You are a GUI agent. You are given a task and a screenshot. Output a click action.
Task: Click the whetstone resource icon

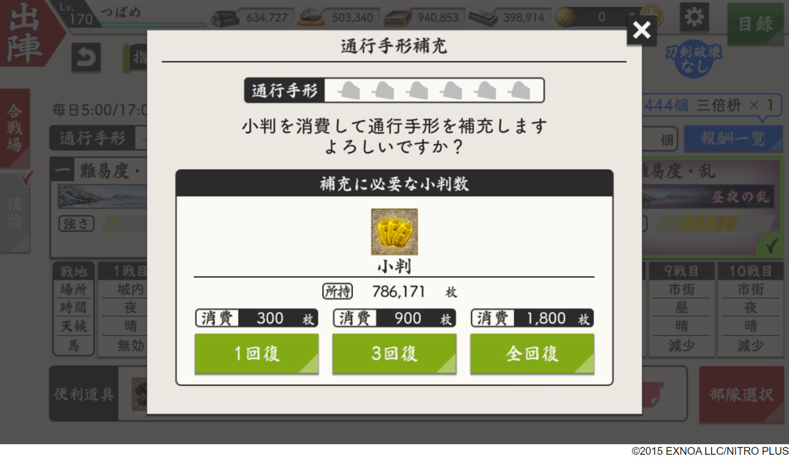click(482, 18)
